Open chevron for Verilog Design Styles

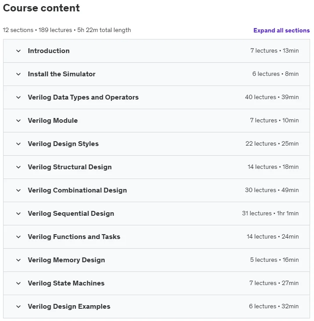(x=18, y=144)
